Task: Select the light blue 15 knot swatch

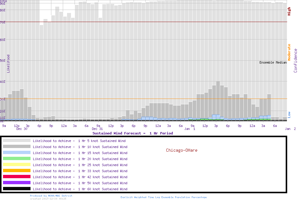Action: pos(17,153)
